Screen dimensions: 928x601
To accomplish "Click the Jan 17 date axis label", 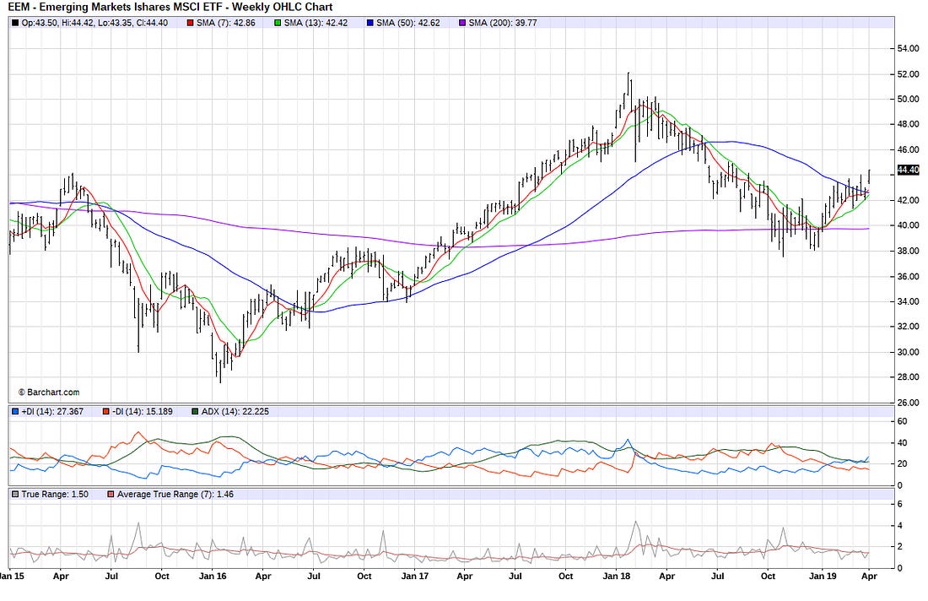I will point(415,577).
